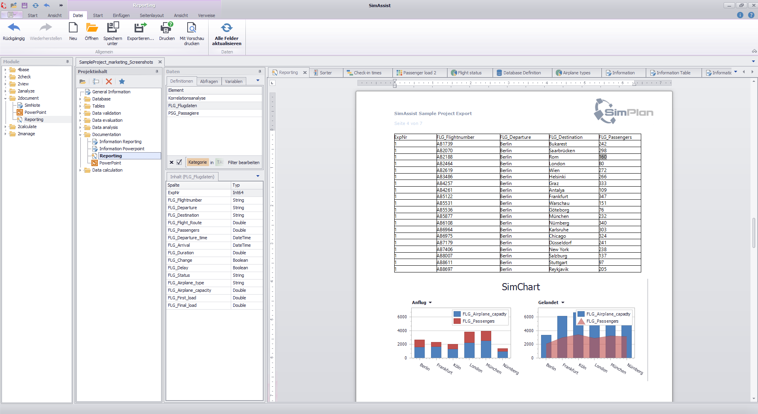Pin the Module panel
Image resolution: width=758 pixels, height=414 pixels.
click(67, 62)
